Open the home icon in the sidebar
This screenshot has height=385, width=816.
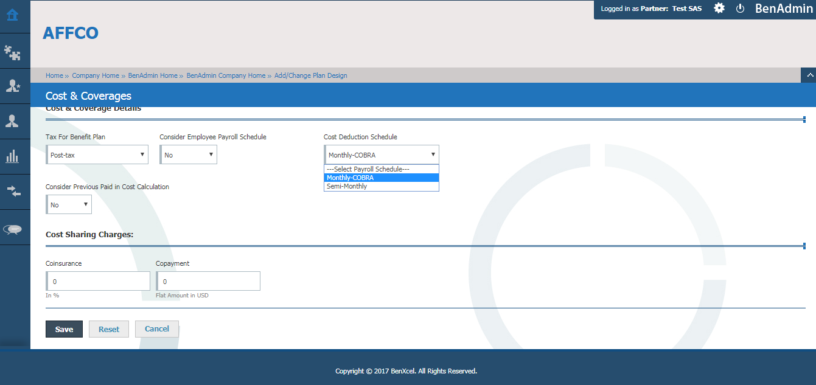12,14
